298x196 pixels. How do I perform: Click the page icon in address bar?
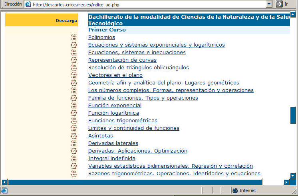[x=28, y=4]
